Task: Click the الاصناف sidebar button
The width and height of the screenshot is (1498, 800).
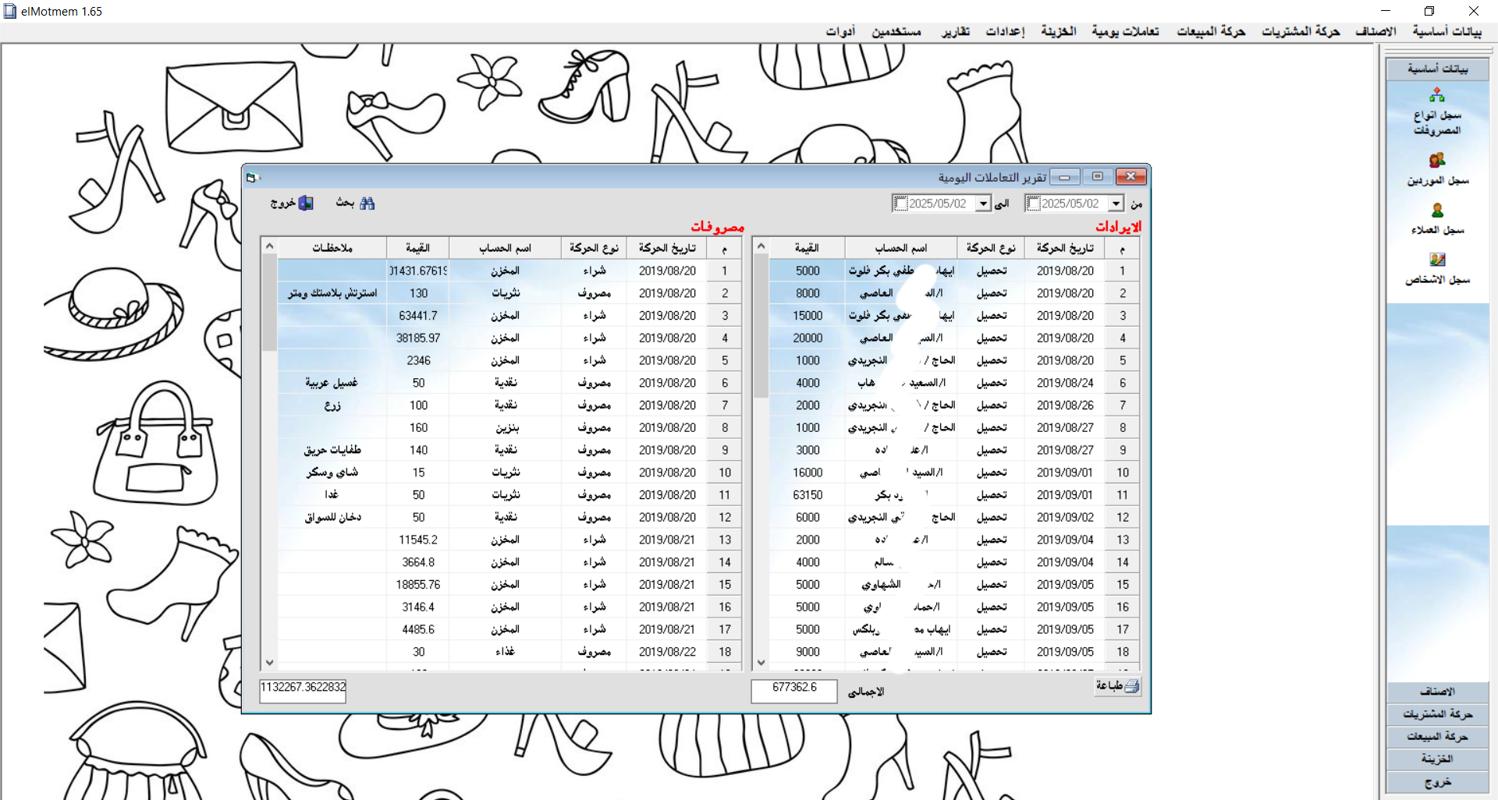Action: 1438,692
